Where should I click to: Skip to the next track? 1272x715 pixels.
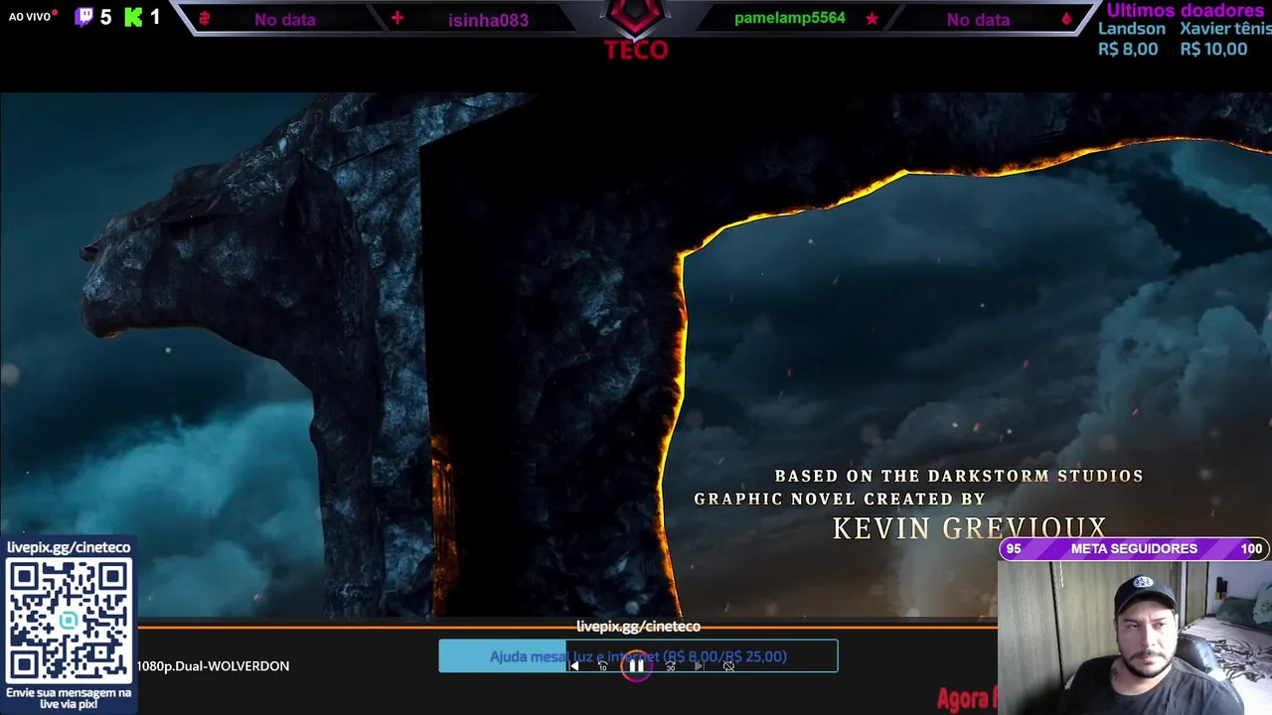[x=700, y=666]
